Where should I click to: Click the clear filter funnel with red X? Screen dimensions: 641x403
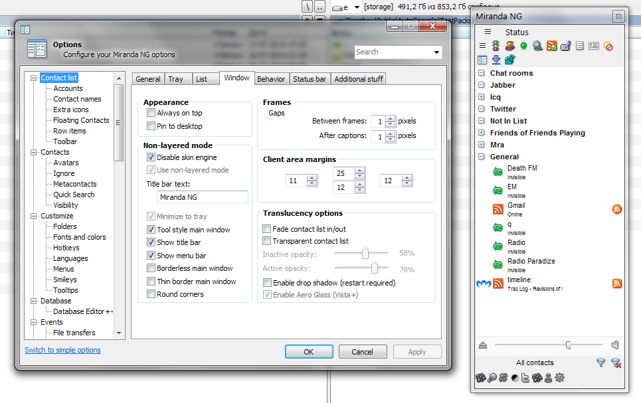click(x=616, y=363)
